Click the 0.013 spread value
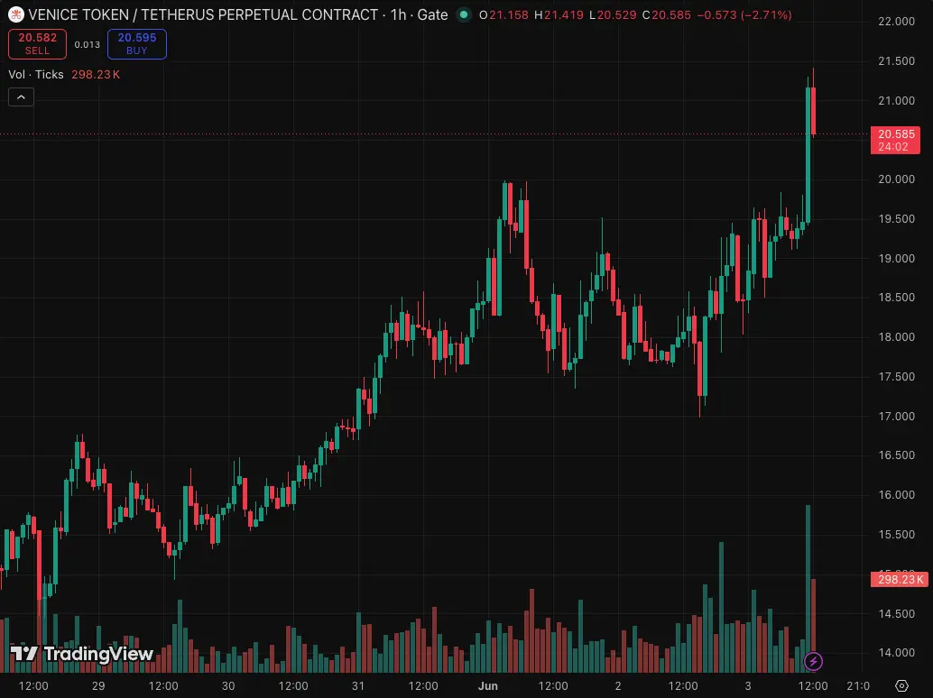The width and height of the screenshot is (933, 698). click(87, 44)
